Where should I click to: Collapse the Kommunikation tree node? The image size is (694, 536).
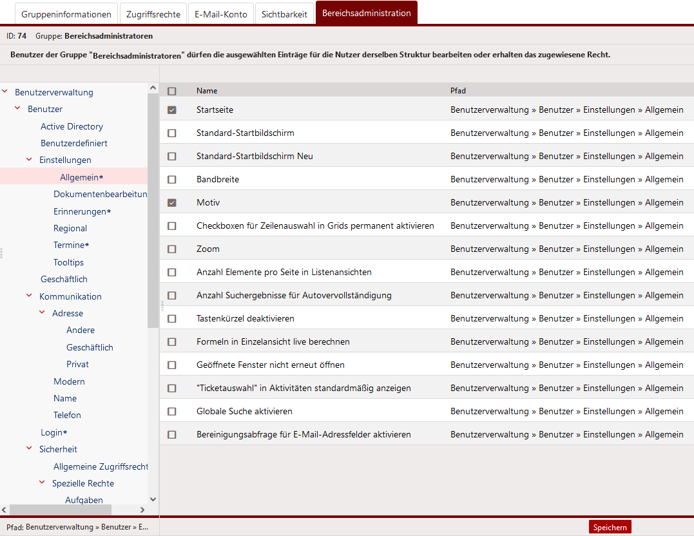30,296
